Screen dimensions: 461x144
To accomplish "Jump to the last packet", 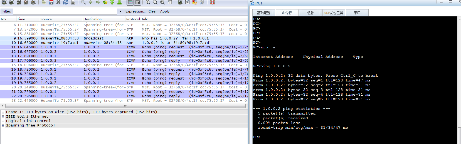I will [120, 2].
